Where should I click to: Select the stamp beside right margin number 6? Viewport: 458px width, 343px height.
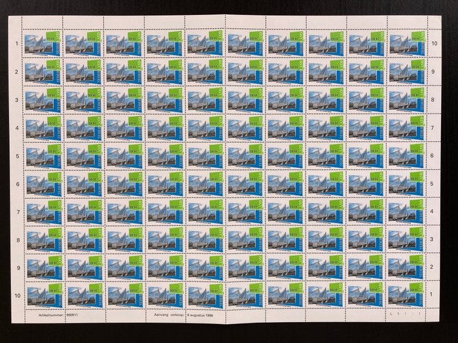coord(406,155)
